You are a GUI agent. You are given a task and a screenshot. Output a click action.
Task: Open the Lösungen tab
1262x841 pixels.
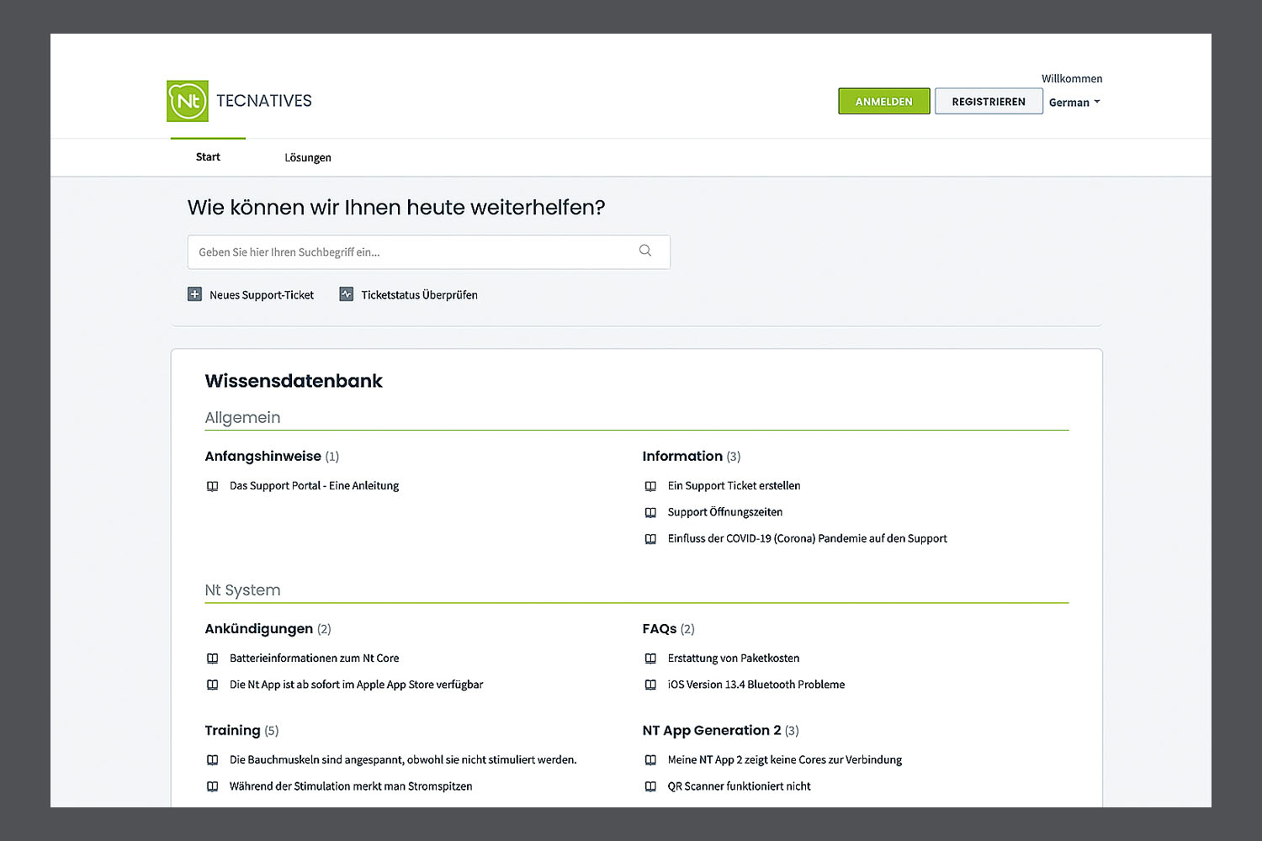pos(308,157)
